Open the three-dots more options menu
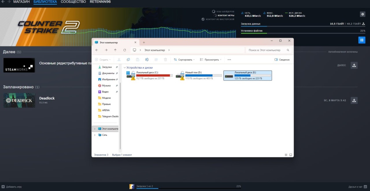This screenshot has height=191, width=370. [229, 60]
